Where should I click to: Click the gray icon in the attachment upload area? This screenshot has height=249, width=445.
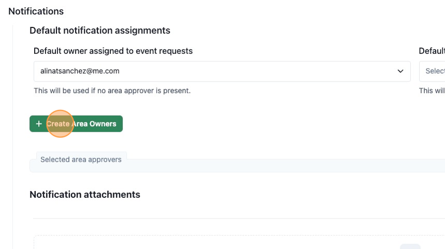tap(410, 246)
